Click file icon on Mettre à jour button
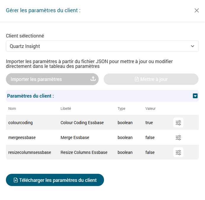Viewport: 205px width, 200px height. (x=137, y=79)
